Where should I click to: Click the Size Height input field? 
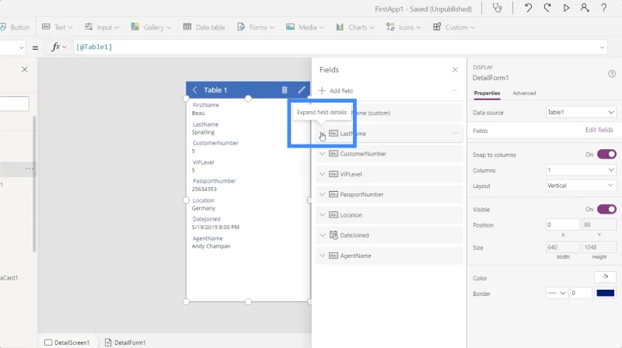[599, 247]
